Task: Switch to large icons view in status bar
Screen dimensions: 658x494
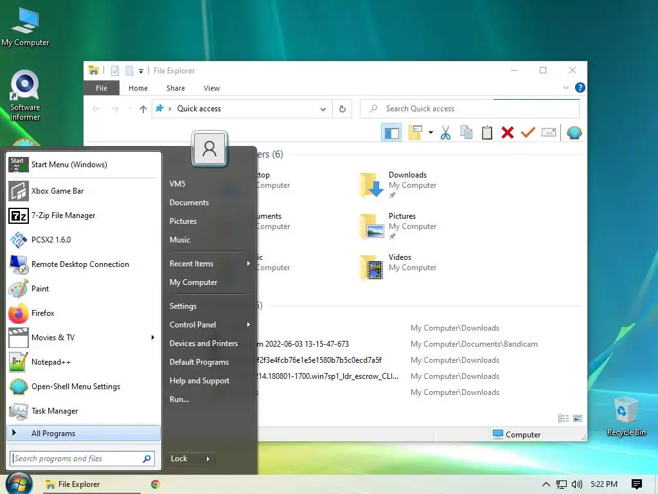Action: tap(578, 418)
